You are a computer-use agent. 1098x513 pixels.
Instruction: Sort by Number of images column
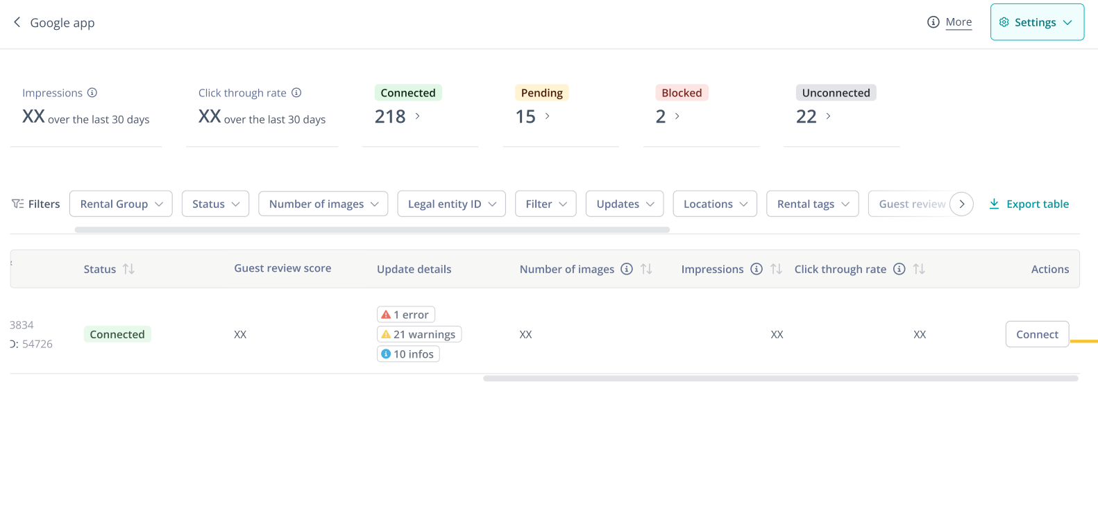(x=646, y=269)
